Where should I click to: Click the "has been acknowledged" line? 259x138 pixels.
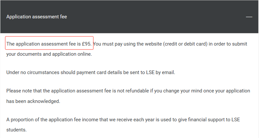coord(33,101)
